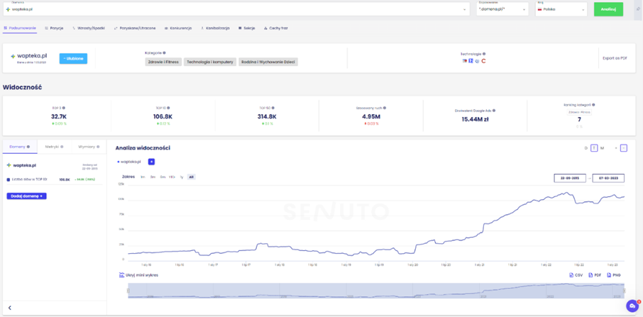Switch chart granularity to D (daily)

[x=586, y=148]
